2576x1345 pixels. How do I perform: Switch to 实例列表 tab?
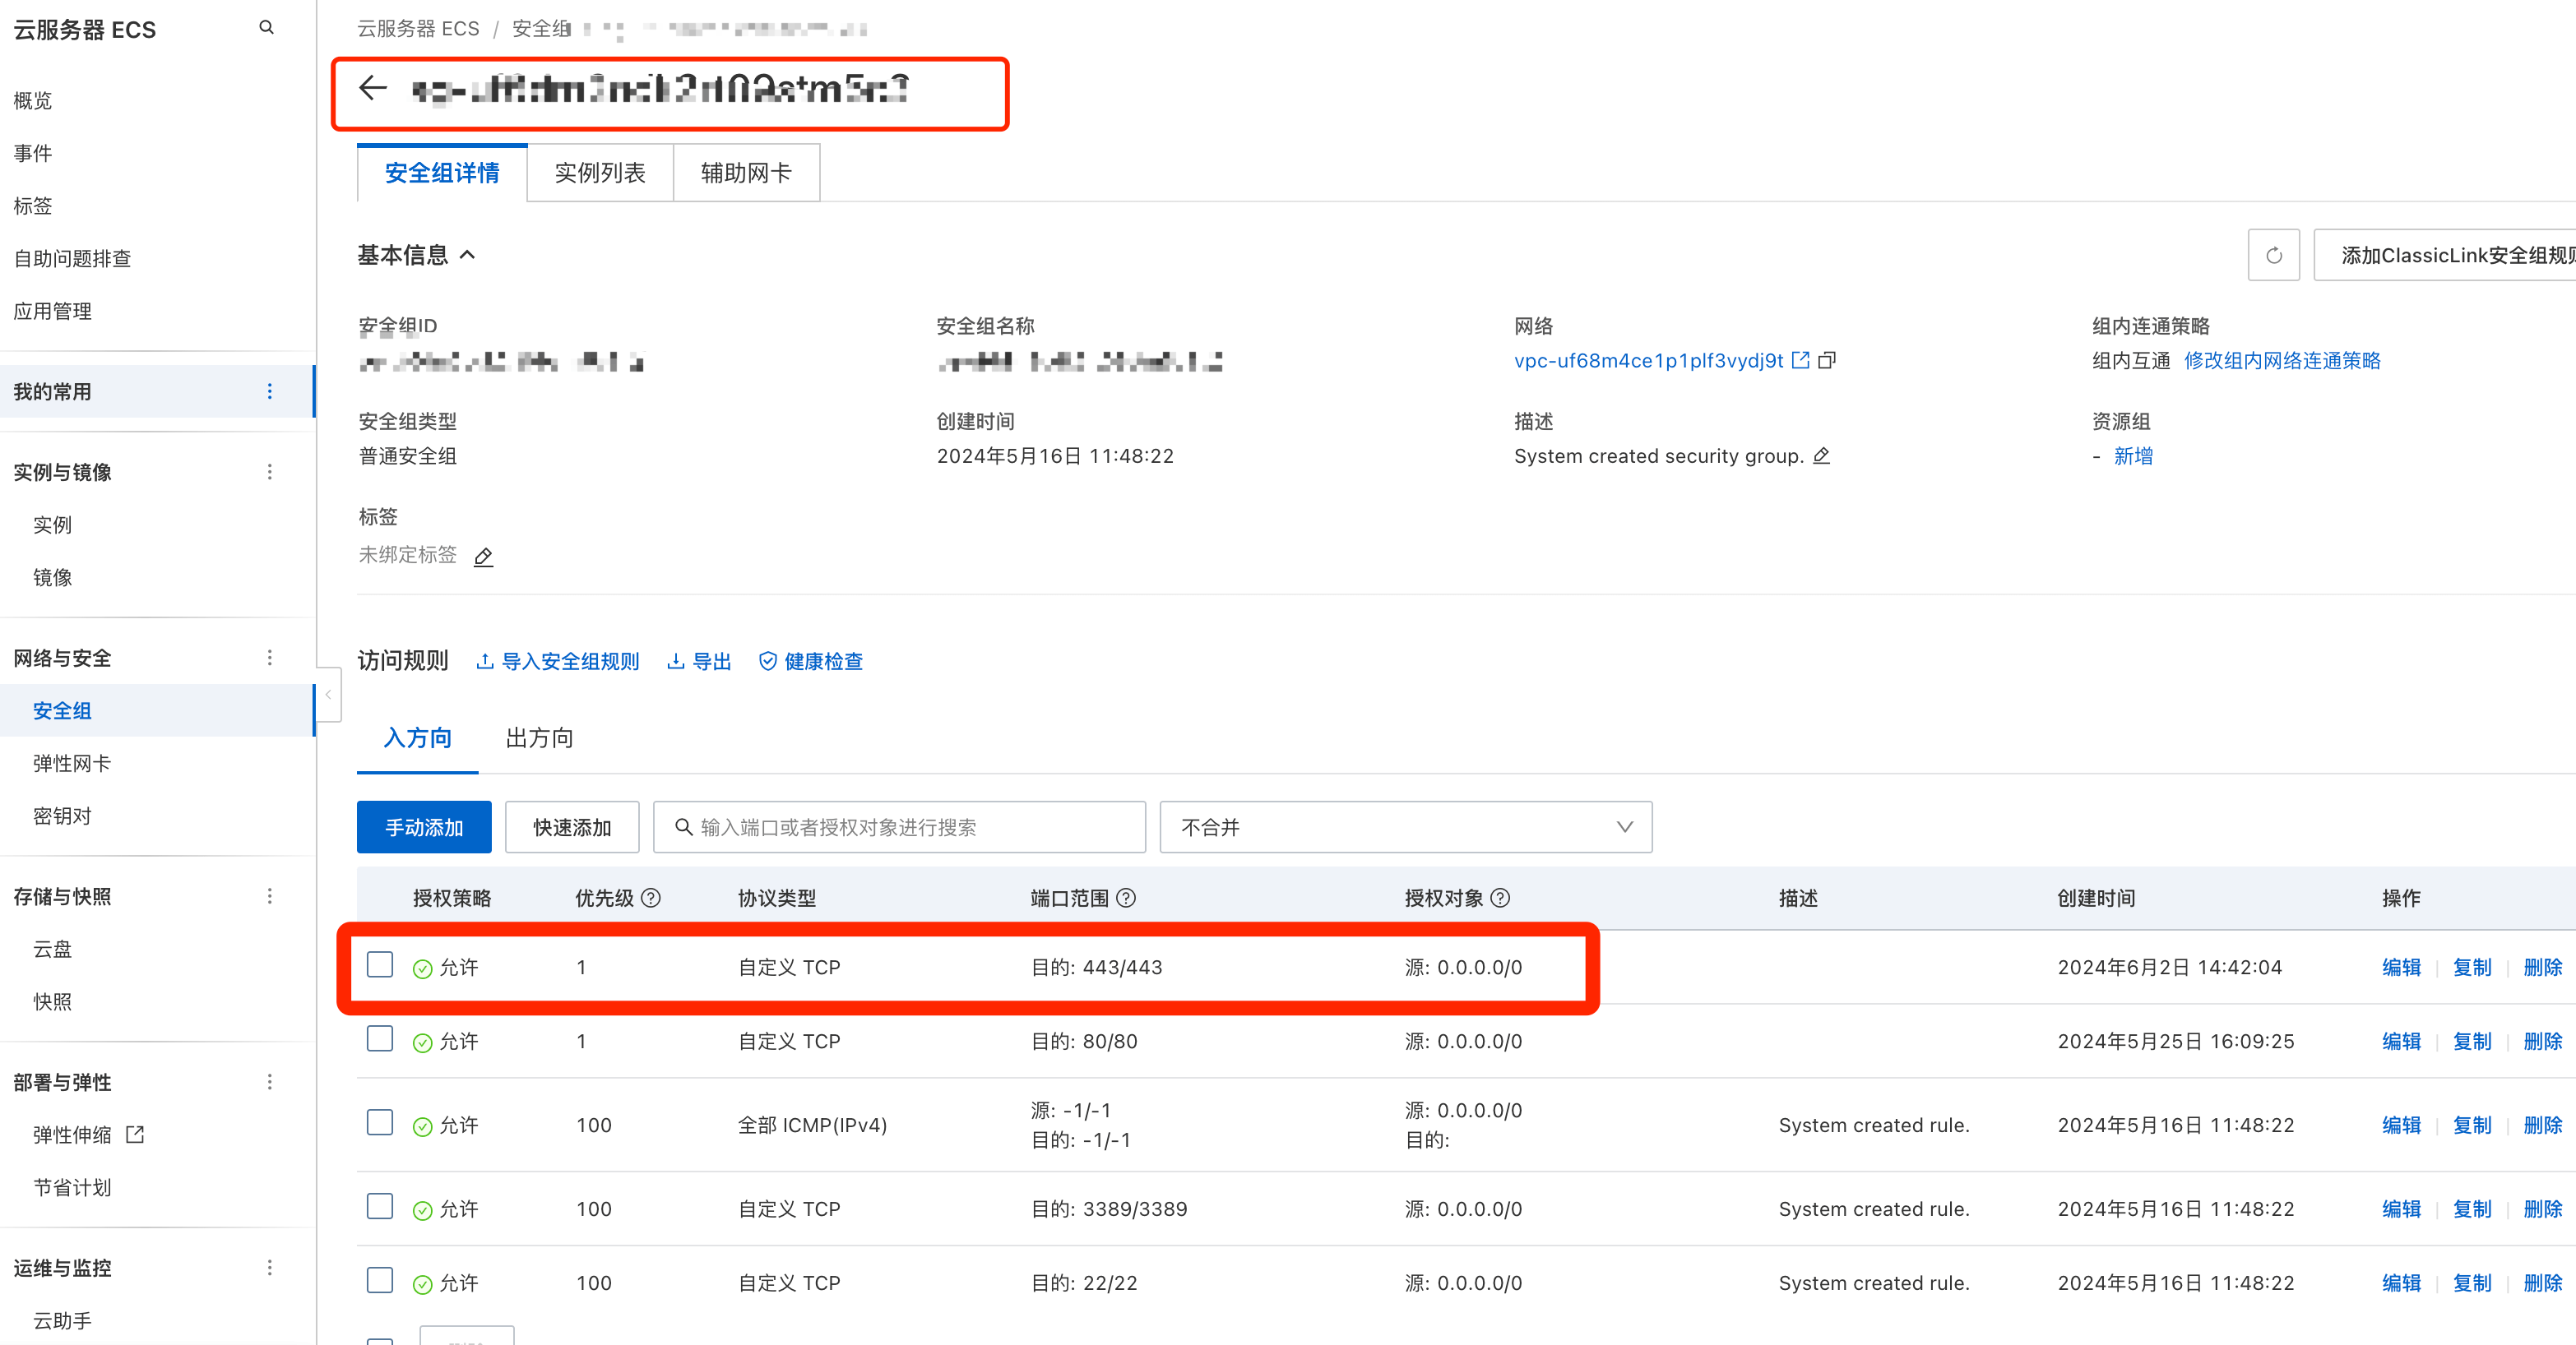point(600,173)
